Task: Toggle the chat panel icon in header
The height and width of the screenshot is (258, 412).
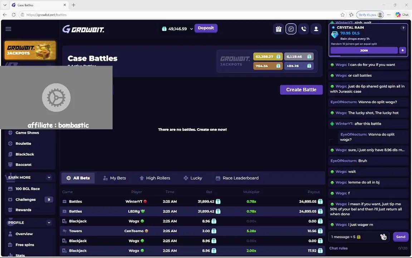Action: tap(291, 29)
